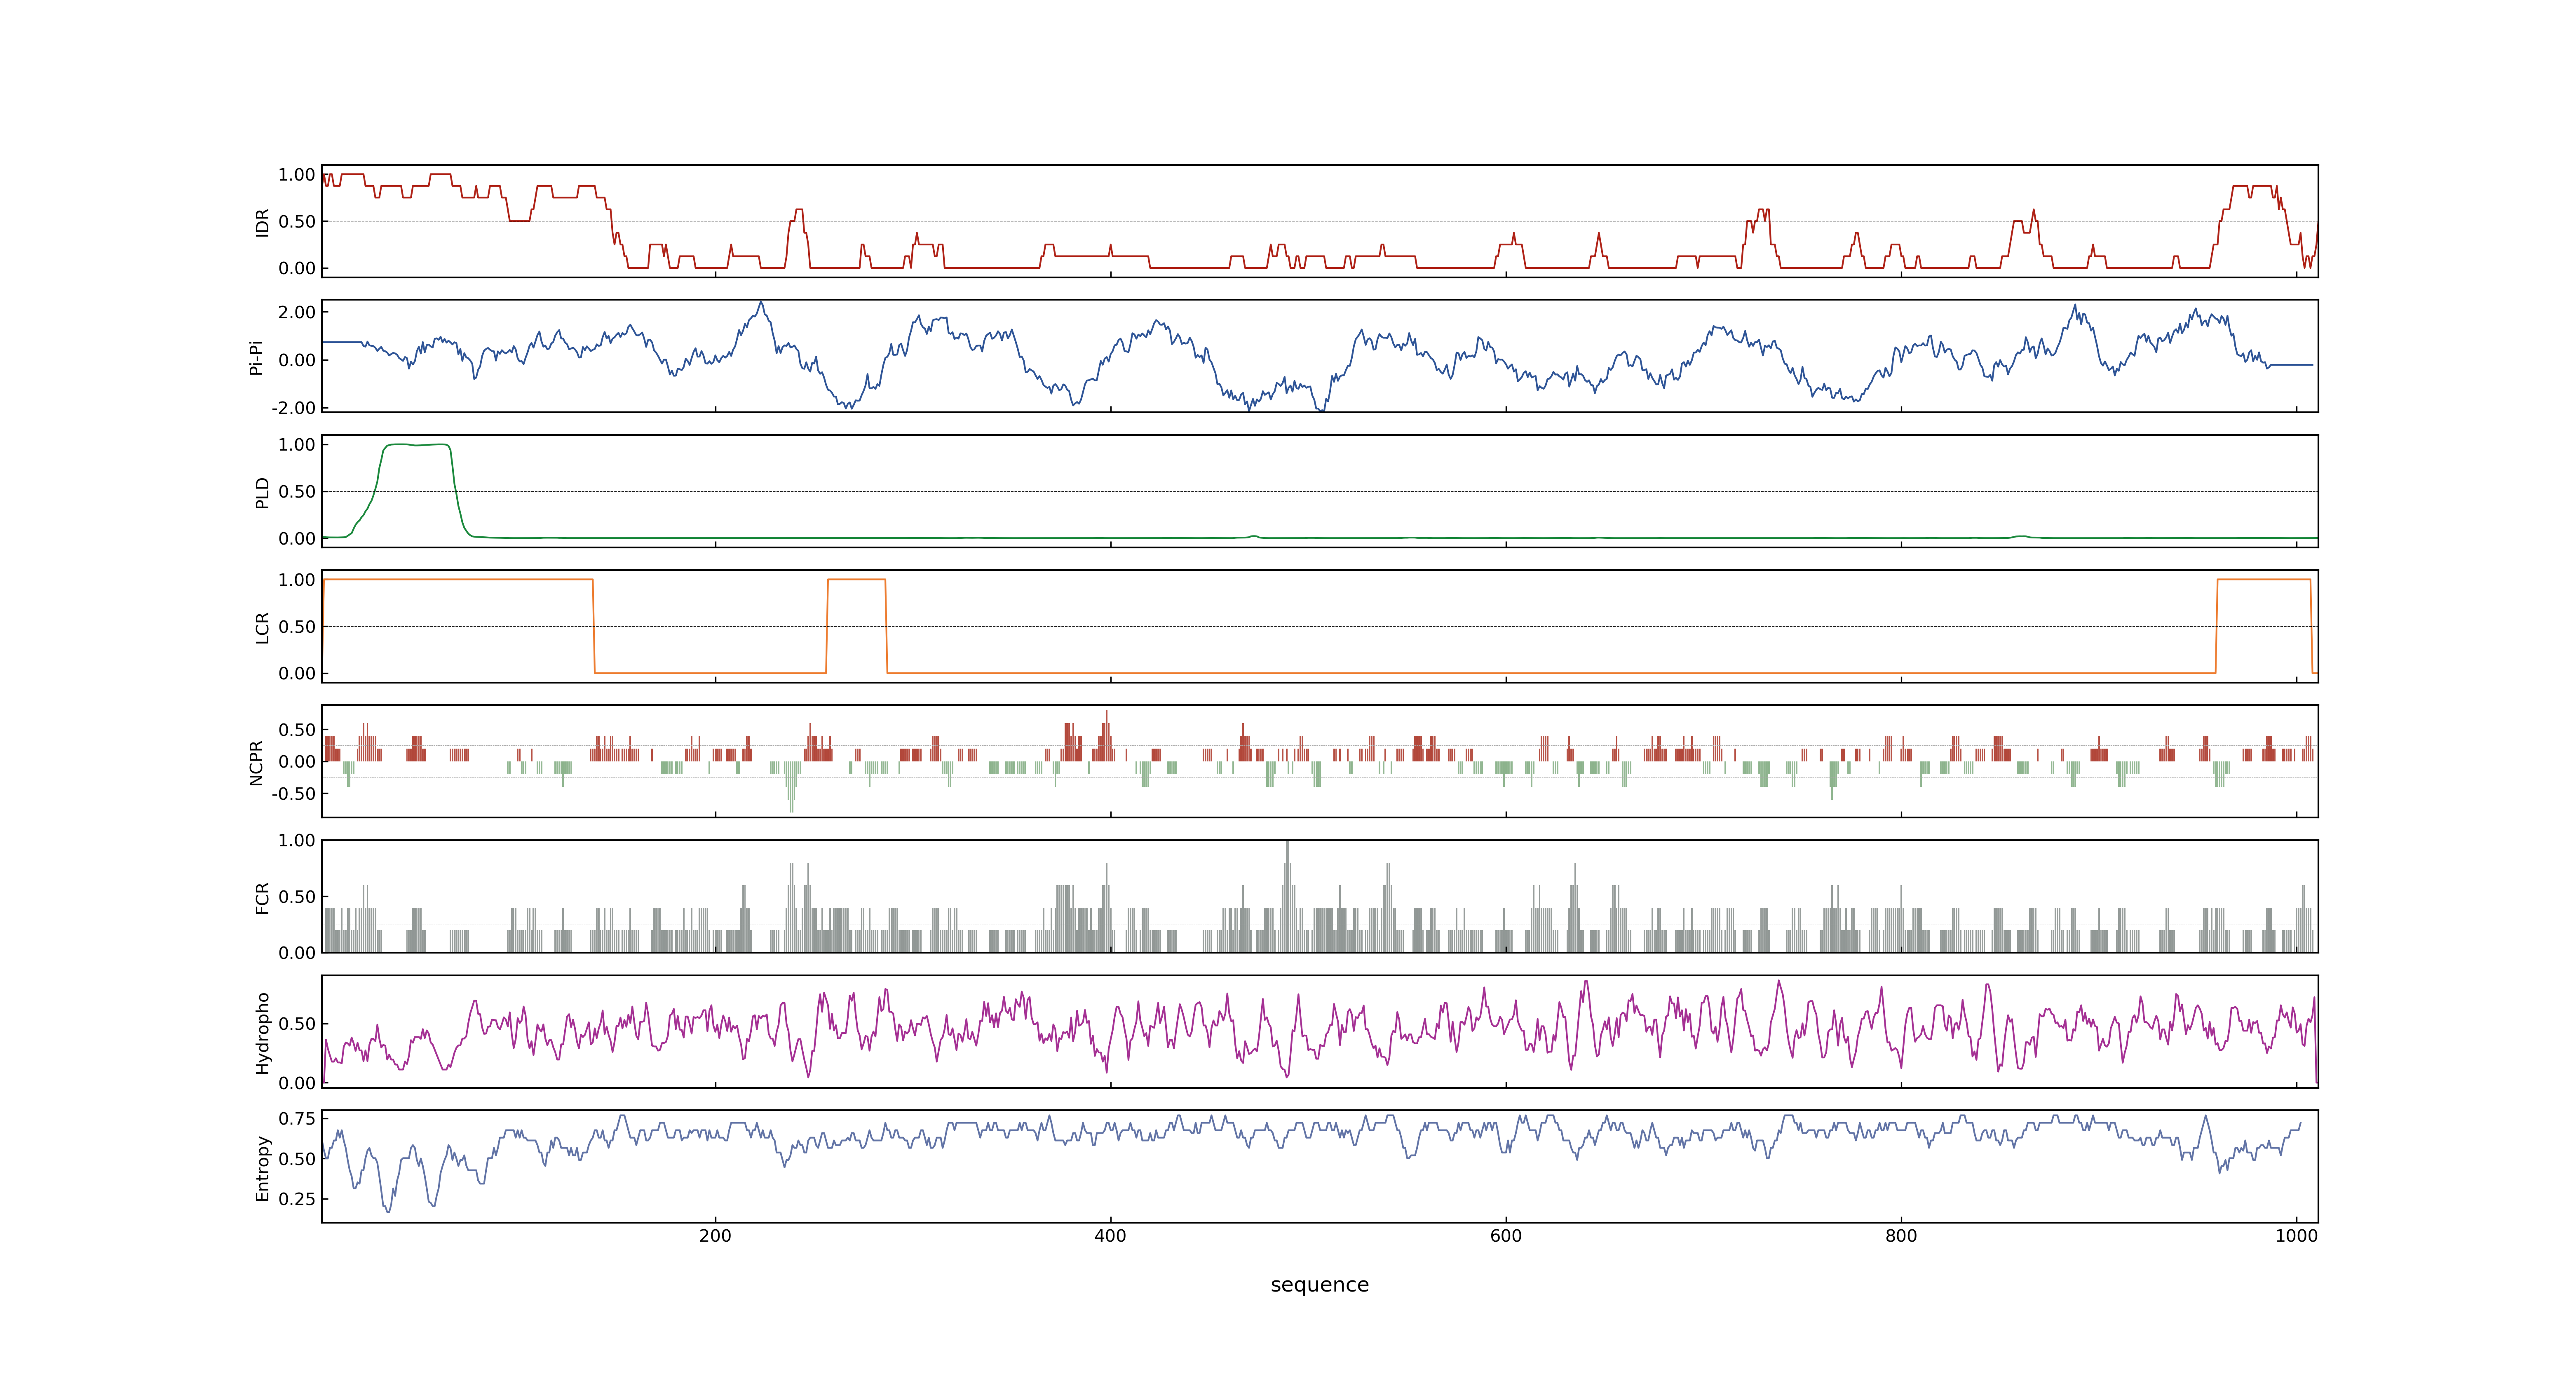This screenshot has width=2576, height=1374.
Task: Click the Pi-Pi peak near position 220
Action: pos(761,303)
